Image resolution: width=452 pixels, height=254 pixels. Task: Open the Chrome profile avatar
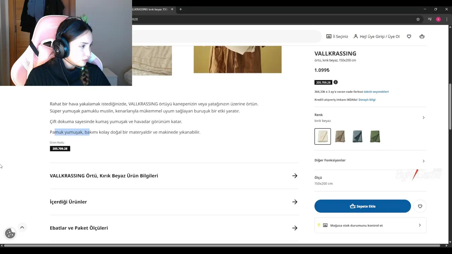[x=438, y=19]
